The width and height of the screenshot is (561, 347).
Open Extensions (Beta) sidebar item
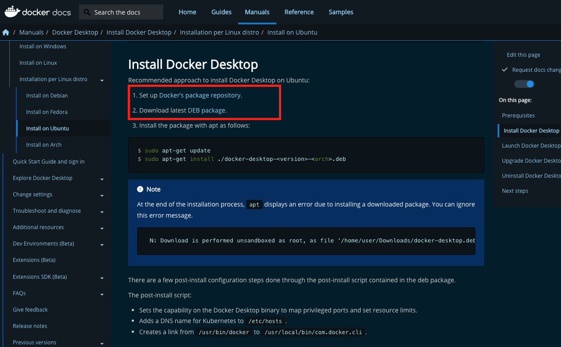pos(34,260)
